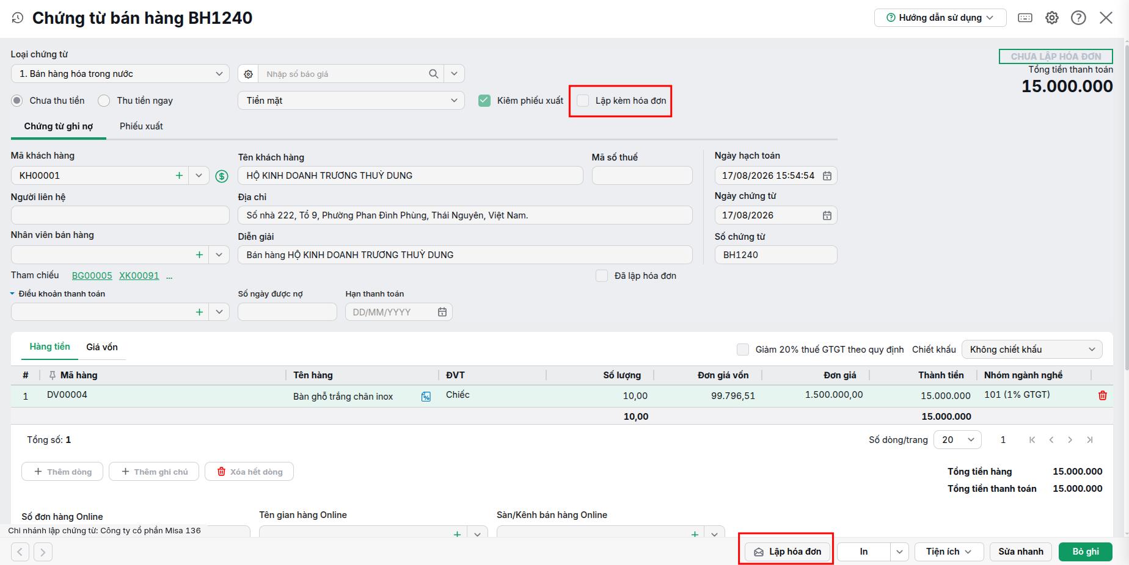
Task: Switch to the Hàng tiền tab
Action: 49,347
